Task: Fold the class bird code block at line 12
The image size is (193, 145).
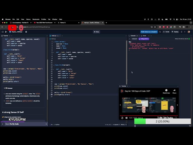Action: 53,65
